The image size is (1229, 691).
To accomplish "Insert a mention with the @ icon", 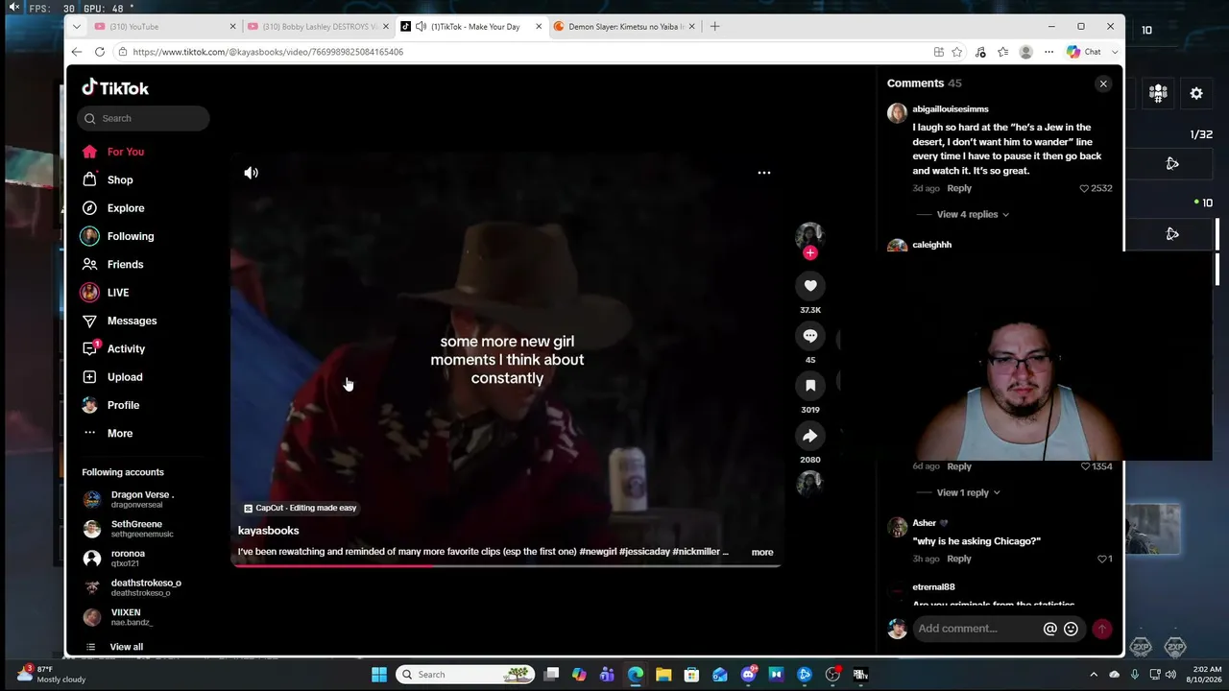I will click(x=1050, y=629).
